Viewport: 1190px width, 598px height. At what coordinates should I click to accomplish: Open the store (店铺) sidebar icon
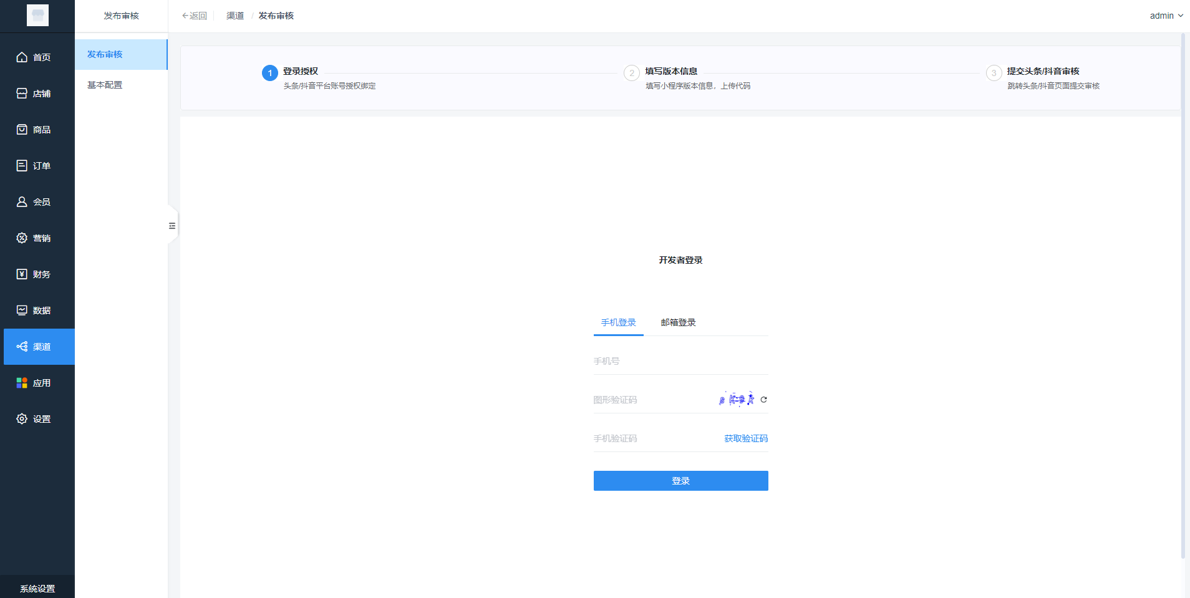click(x=22, y=94)
